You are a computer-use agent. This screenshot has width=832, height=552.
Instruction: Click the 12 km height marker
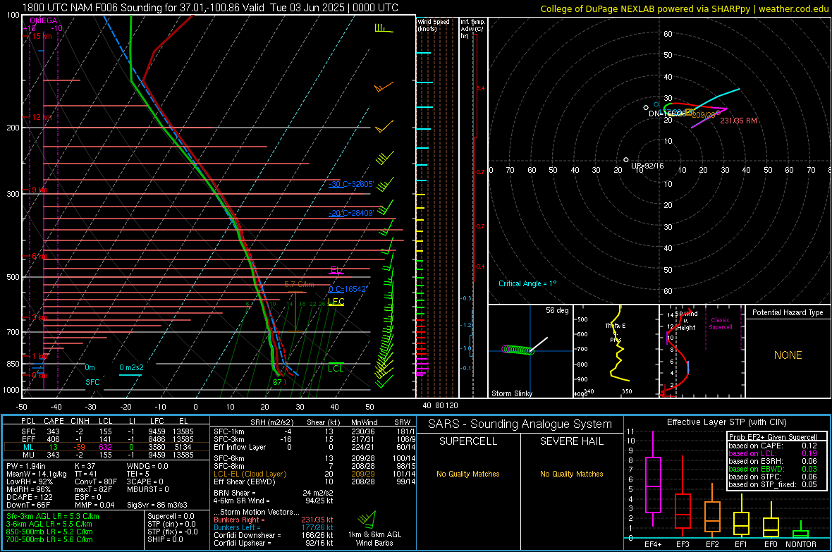(42, 117)
